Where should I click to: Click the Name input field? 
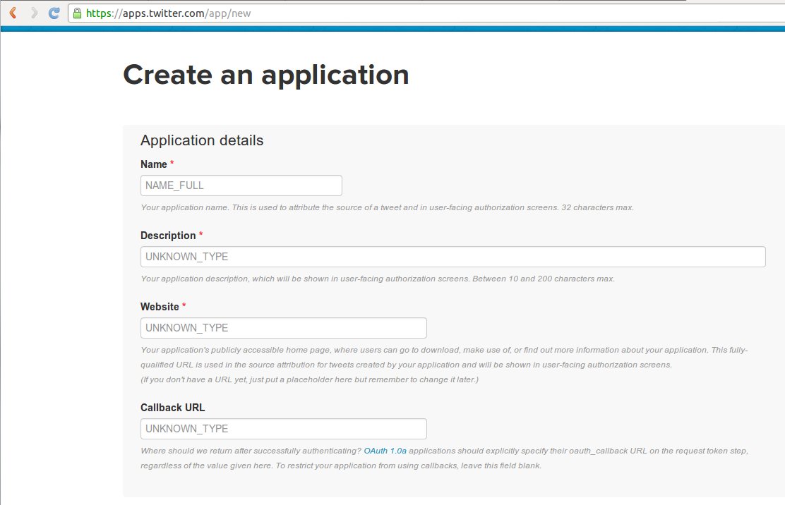pos(241,185)
